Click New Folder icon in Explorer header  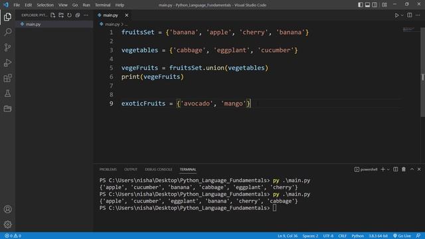61,15
